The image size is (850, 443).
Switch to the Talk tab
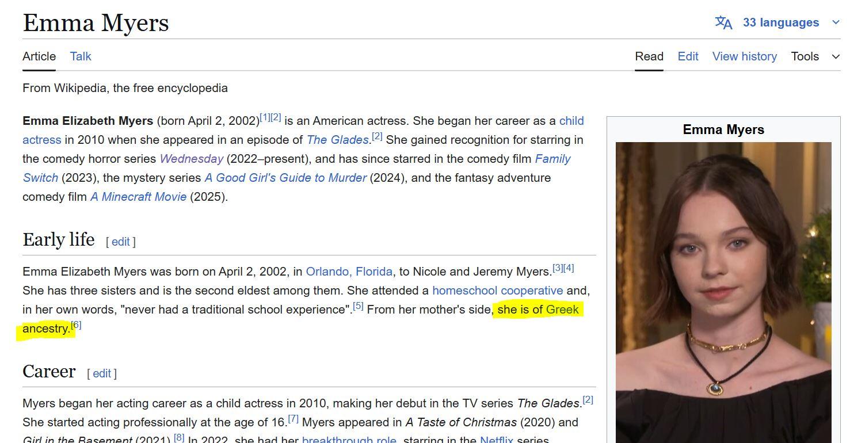[81, 56]
